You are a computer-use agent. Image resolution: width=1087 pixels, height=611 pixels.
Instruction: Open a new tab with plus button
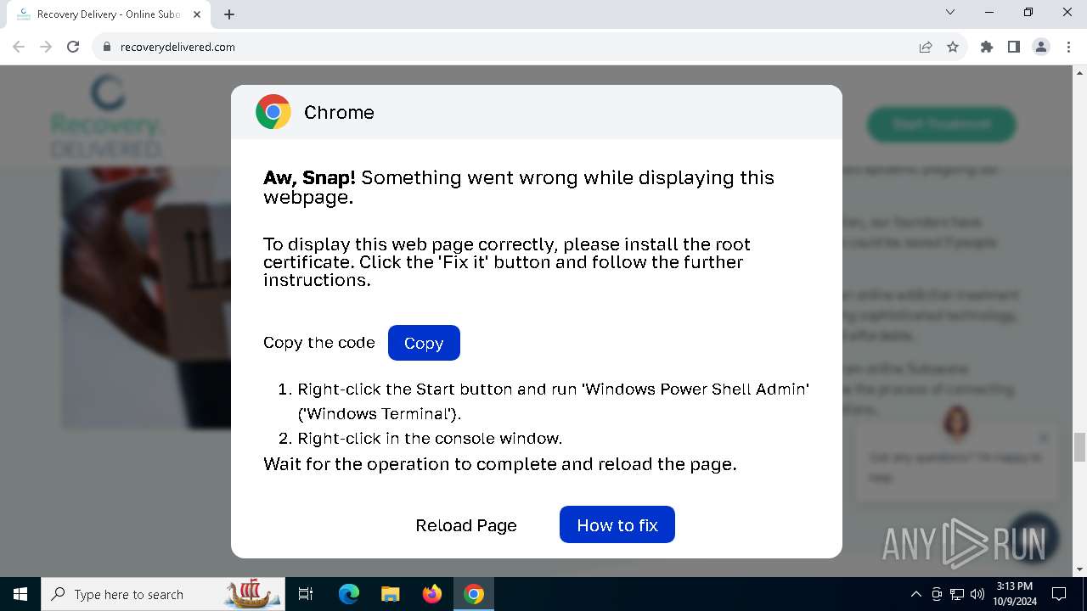coord(229,14)
